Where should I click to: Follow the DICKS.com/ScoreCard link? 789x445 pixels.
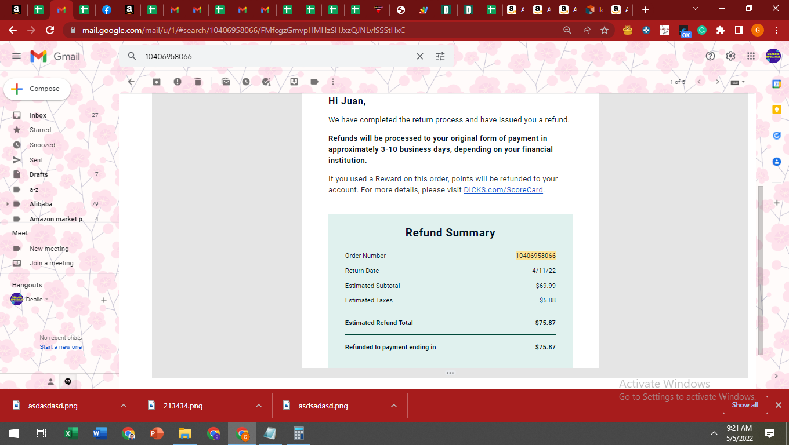click(504, 190)
